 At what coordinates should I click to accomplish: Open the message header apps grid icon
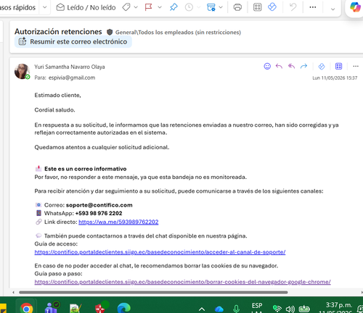(x=338, y=66)
